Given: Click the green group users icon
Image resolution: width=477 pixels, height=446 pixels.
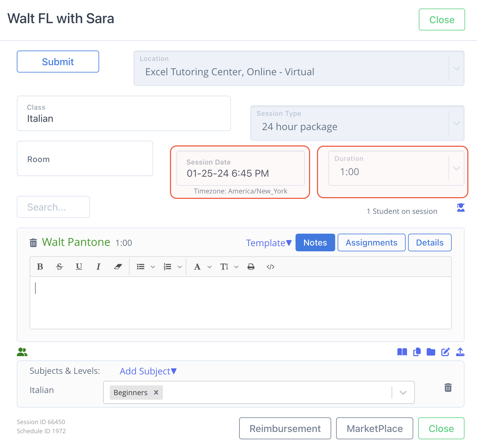Looking at the screenshot, I should [x=22, y=352].
